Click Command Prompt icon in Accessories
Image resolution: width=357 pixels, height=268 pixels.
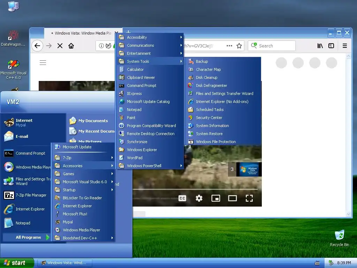pyautogui.click(x=122, y=85)
